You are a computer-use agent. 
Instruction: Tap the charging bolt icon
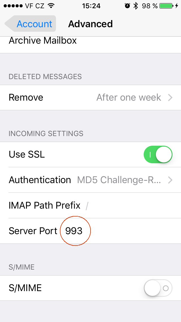click(x=177, y=6)
